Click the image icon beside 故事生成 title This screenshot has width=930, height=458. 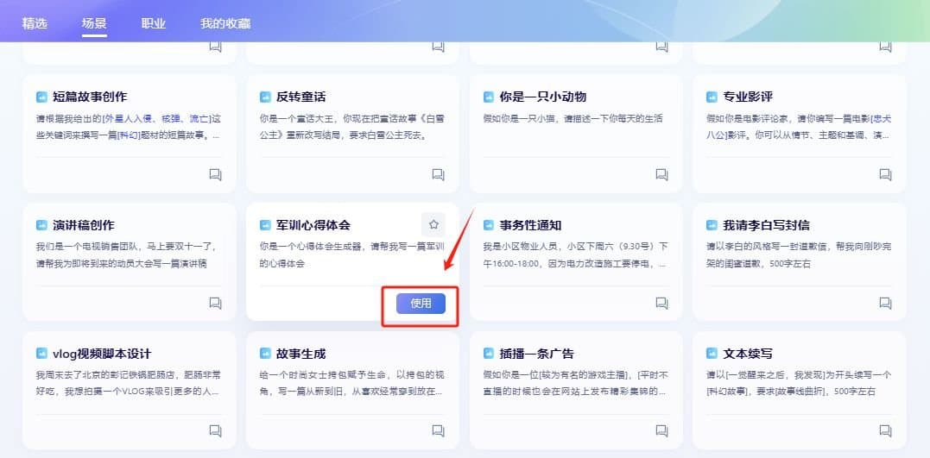[265, 354]
